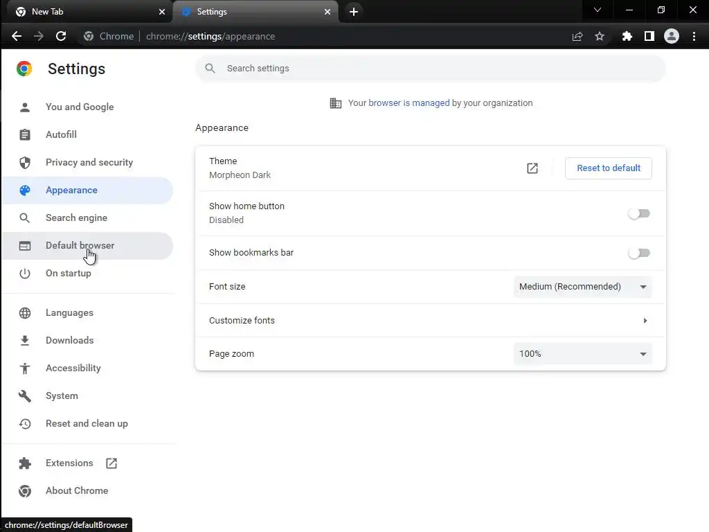Click the share this page icon
The width and height of the screenshot is (709, 532).
tap(577, 36)
